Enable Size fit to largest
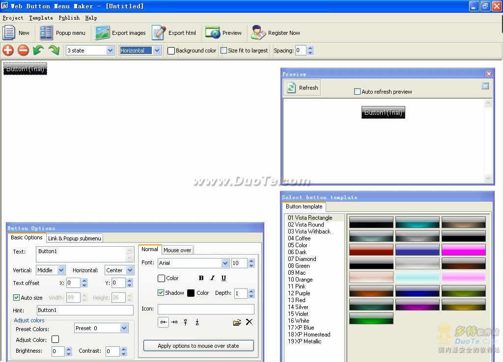Screen dimensions: 503x362 click(224, 51)
